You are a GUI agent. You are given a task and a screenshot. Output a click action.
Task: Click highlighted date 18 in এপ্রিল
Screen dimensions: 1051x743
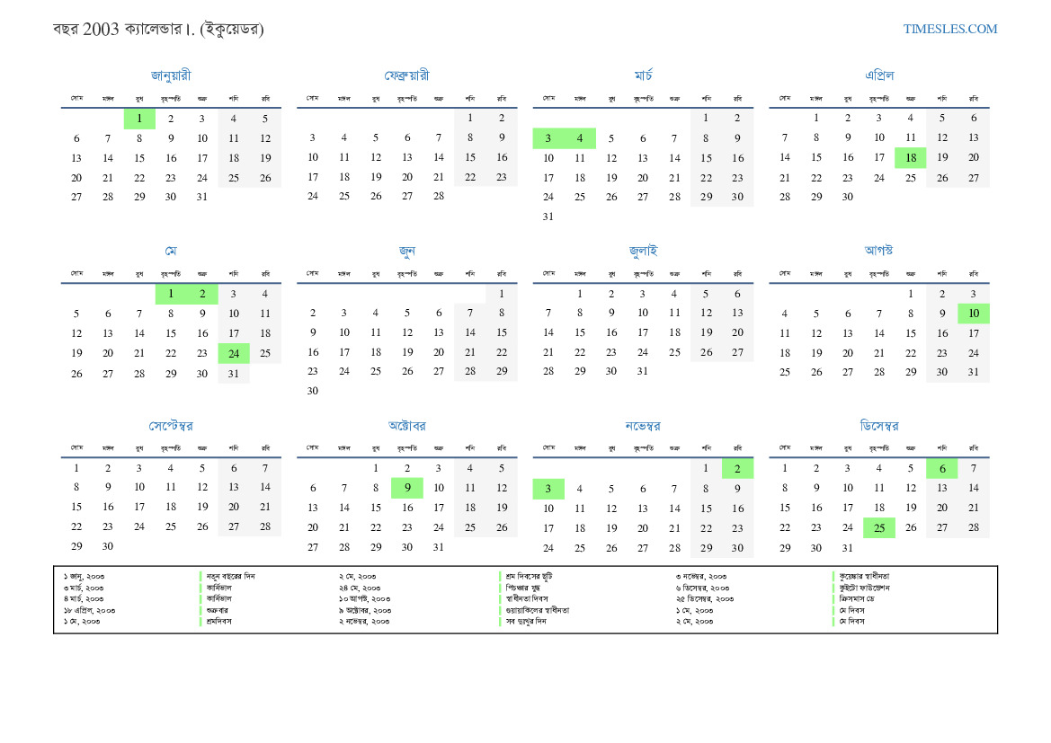tap(910, 158)
